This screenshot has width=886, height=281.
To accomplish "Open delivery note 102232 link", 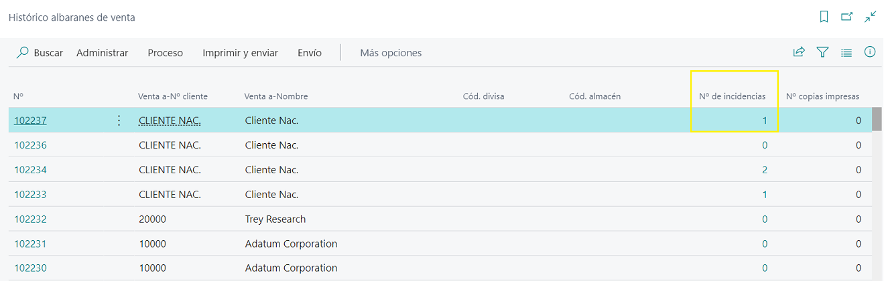I will pyautogui.click(x=30, y=219).
